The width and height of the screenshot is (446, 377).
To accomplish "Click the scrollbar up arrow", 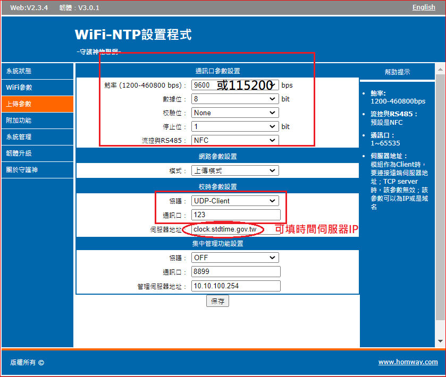I will [440, 70].
